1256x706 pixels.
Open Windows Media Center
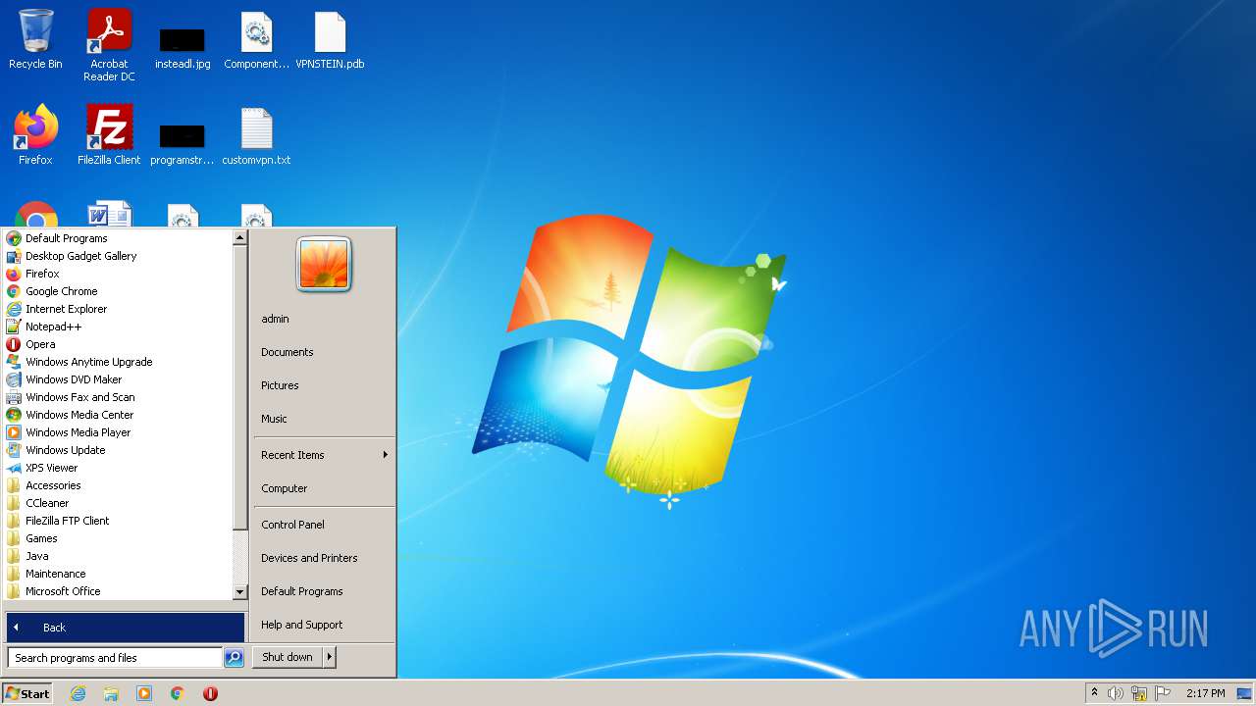[x=118, y=415]
